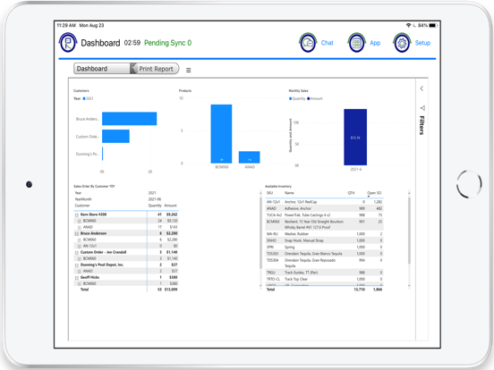The height and width of the screenshot is (370, 494).
Task: Click the Setup text link
Action: pyautogui.click(x=422, y=43)
